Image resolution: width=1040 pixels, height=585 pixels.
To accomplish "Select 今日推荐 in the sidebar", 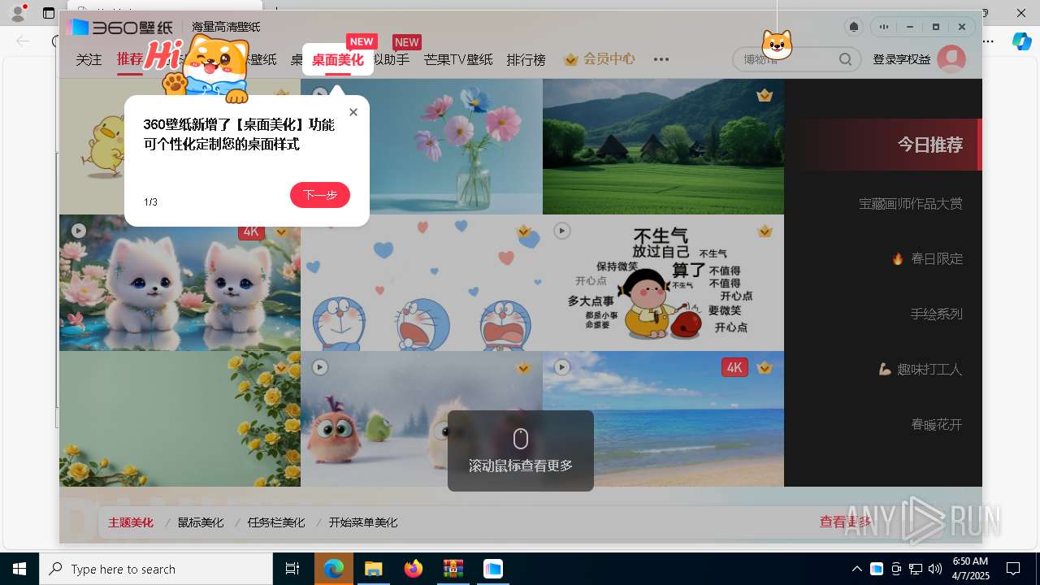I will (x=930, y=145).
